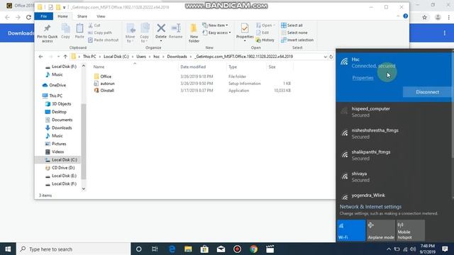Screen dimensions: 454x255
Task: Select the nisheshshrestha_ftmgs Wi-Fi network
Action: pos(394,134)
